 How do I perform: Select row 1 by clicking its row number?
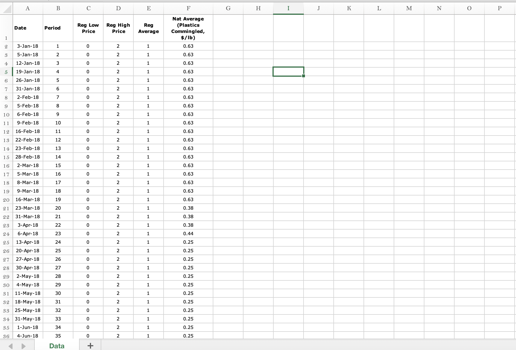pos(6,38)
